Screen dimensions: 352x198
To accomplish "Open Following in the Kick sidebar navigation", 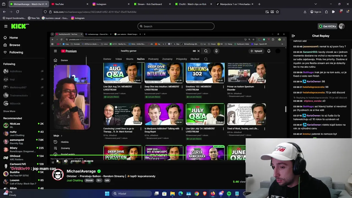I will click(13, 52).
